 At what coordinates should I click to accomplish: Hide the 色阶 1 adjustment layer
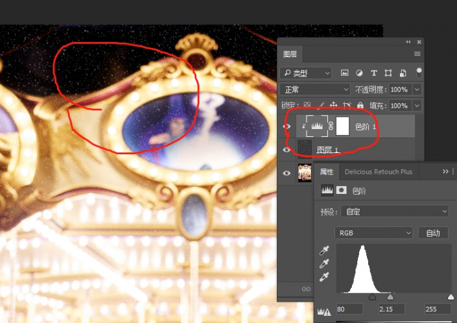tap(287, 126)
